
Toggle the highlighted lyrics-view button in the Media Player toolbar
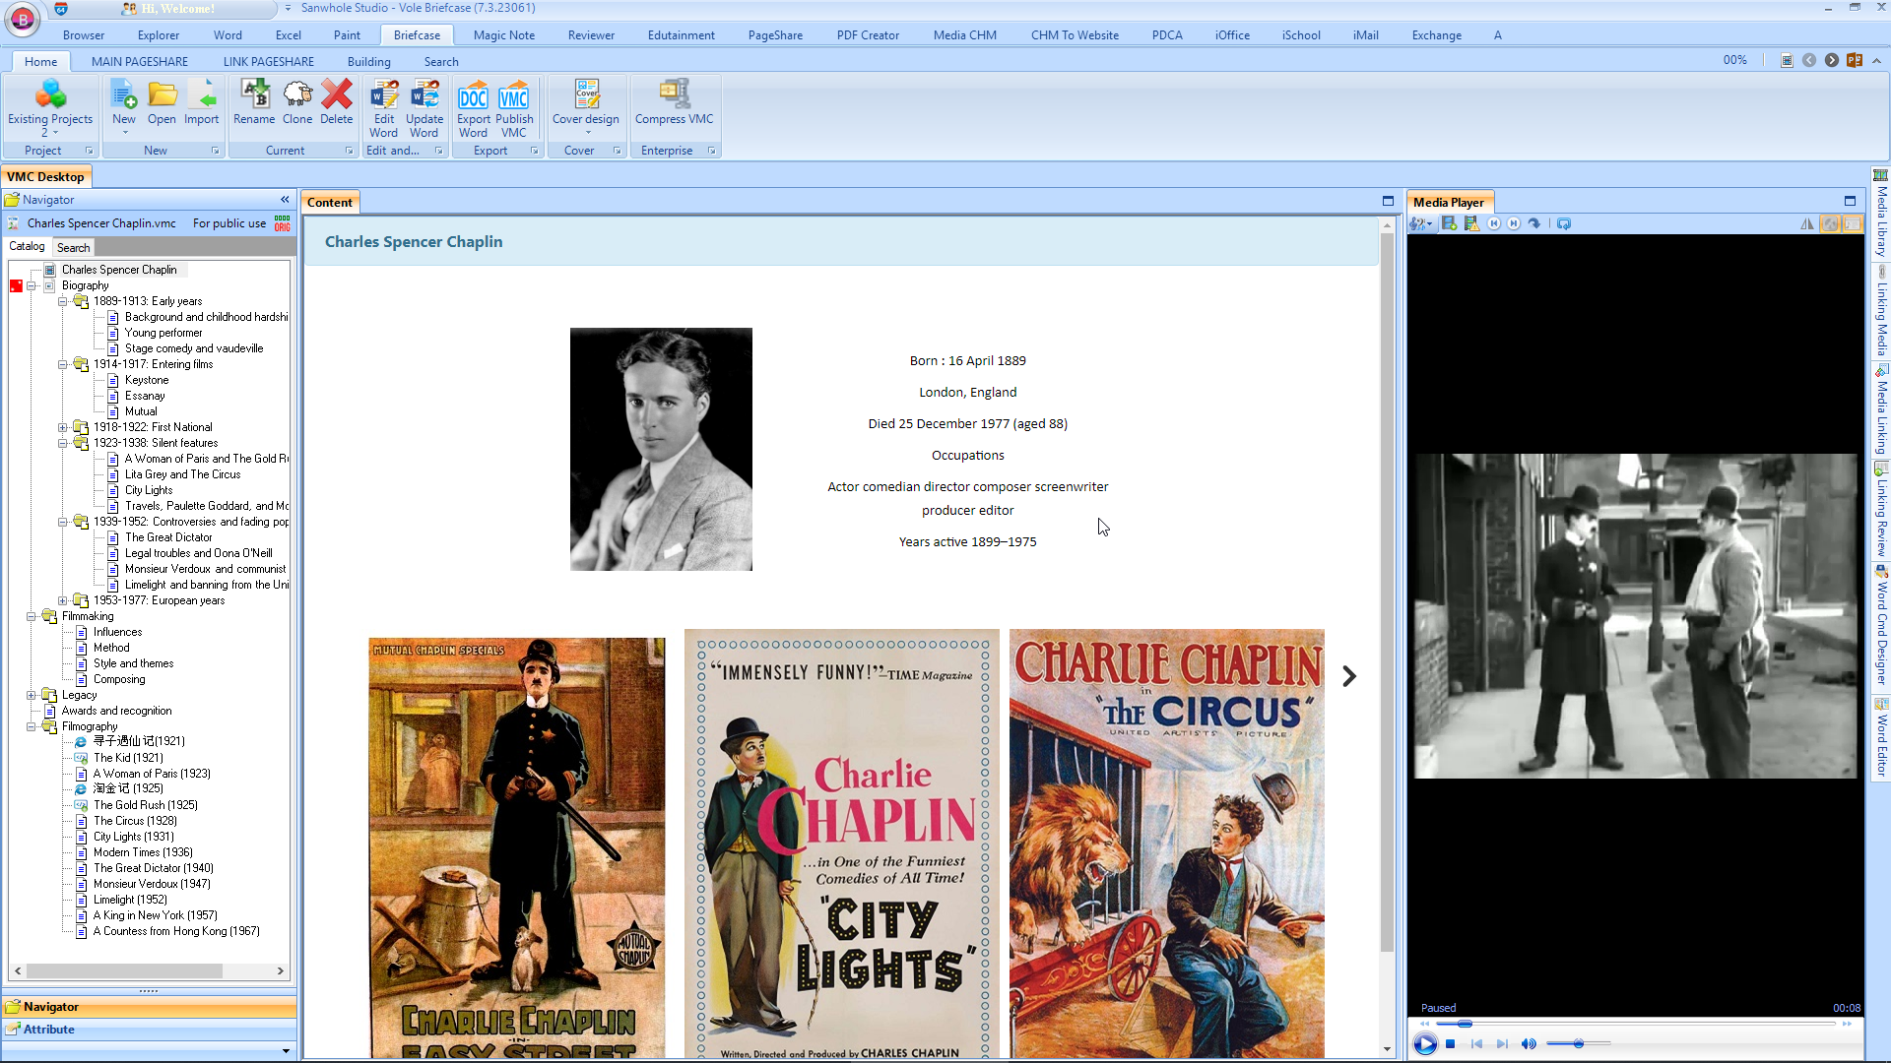pyautogui.click(x=1852, y=224)
